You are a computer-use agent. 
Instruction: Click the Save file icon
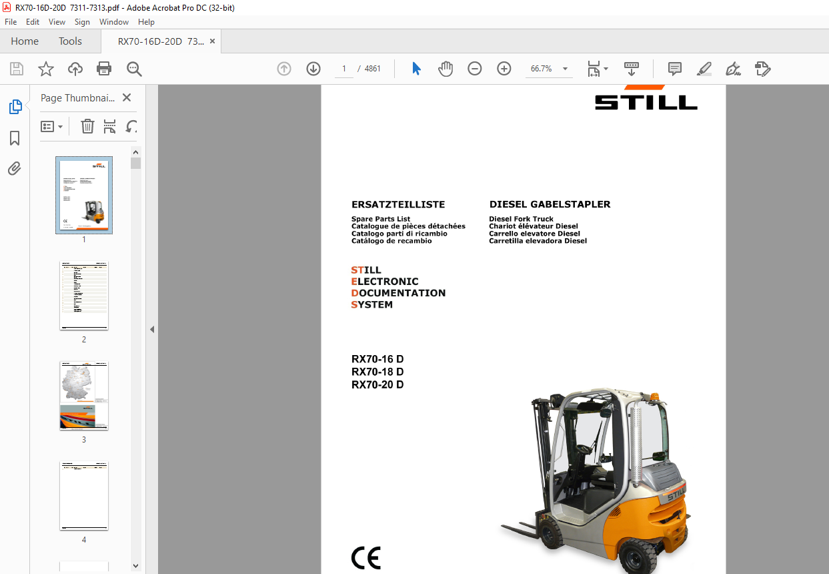click(17, 69)
